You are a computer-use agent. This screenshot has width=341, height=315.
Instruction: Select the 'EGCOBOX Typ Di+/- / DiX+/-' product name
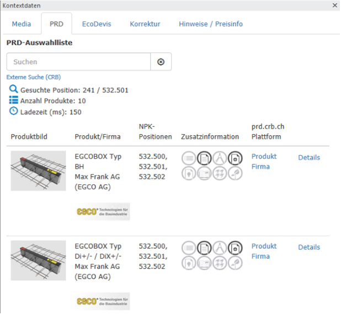coord(98,252)
